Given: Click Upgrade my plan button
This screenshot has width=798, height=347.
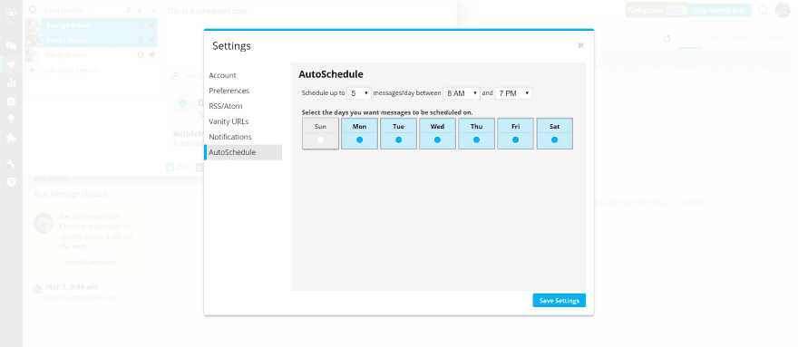Looking at the screenshot, I should coord(719,10).
